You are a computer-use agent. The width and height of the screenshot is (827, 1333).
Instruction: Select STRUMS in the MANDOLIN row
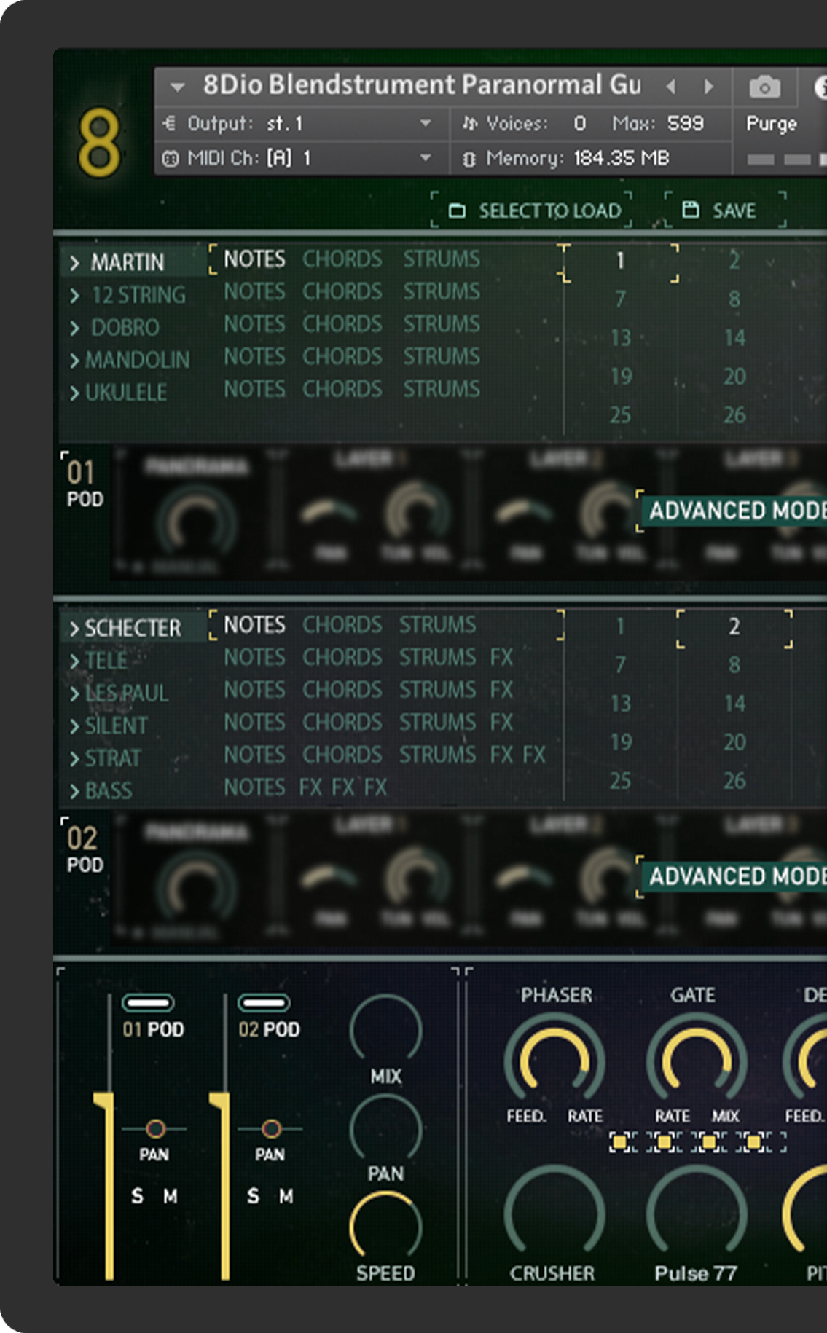pos(442,356)
